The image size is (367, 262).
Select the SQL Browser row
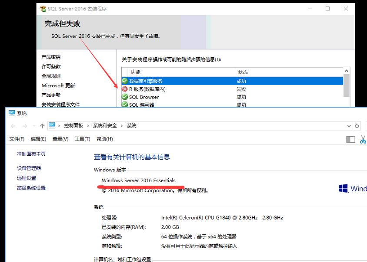[232, 97]
